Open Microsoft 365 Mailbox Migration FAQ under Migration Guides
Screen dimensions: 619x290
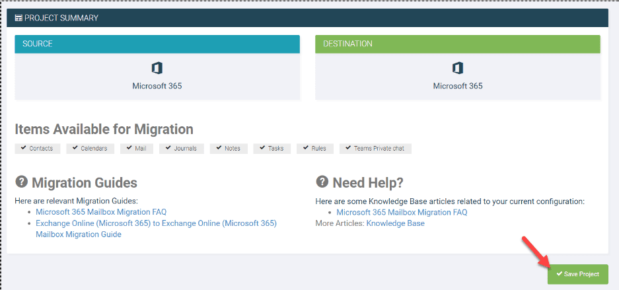click(x=101, y=212)
